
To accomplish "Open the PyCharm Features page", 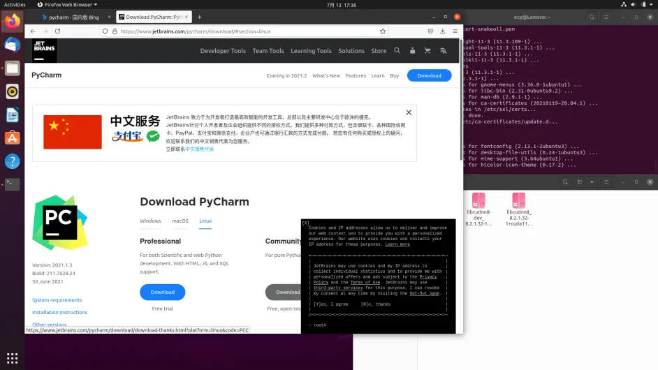I will tap(356, 75).
